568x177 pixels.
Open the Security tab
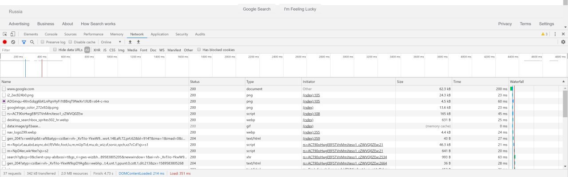[x=181, y=34]
